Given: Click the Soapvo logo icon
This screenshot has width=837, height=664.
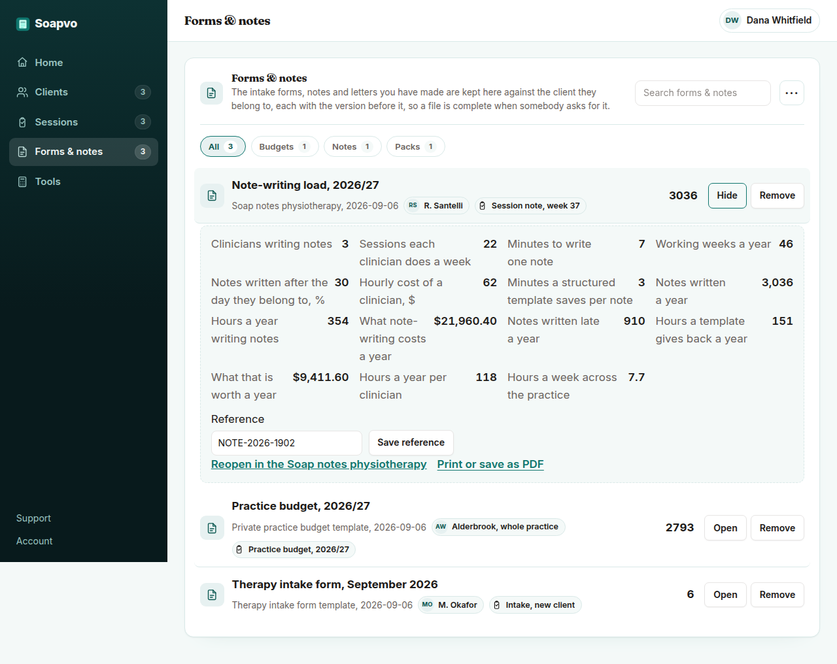Looking at the screenshot, I should pyautogui.click(x=23, y=24).
